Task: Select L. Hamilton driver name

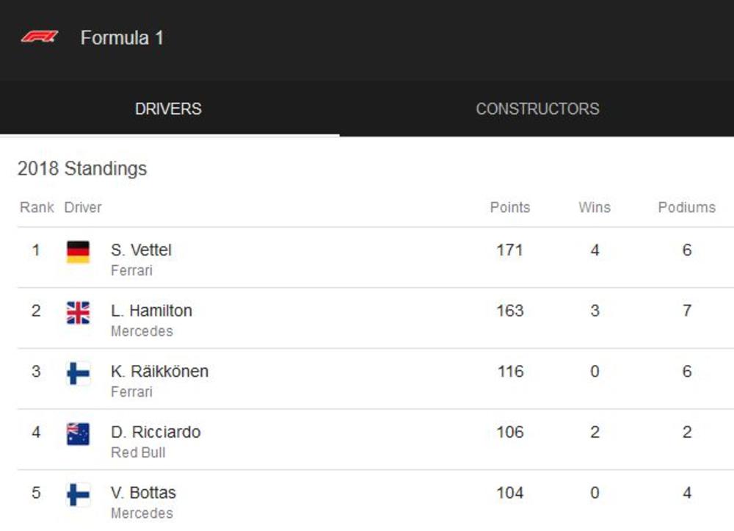Action: 151,311
